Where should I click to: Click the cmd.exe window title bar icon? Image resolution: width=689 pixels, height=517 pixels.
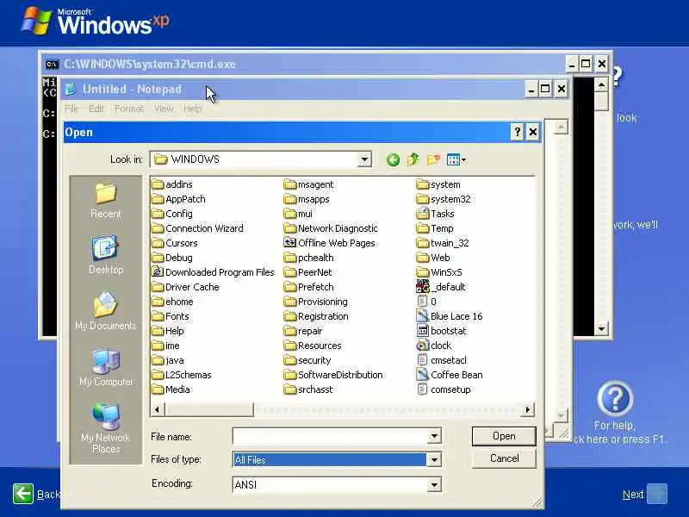pyautogui.click(x=52, y=64)
